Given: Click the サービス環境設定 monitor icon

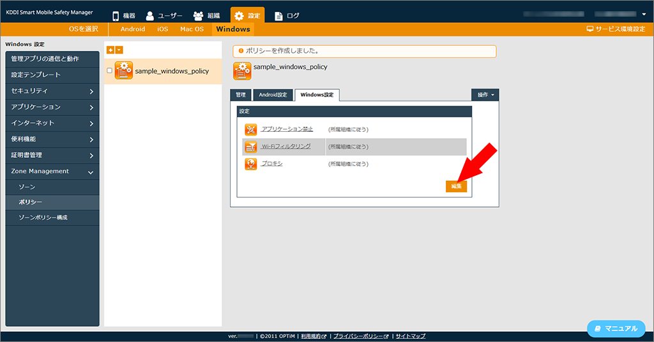Looking at the screenshot, I should click(589, 29).
